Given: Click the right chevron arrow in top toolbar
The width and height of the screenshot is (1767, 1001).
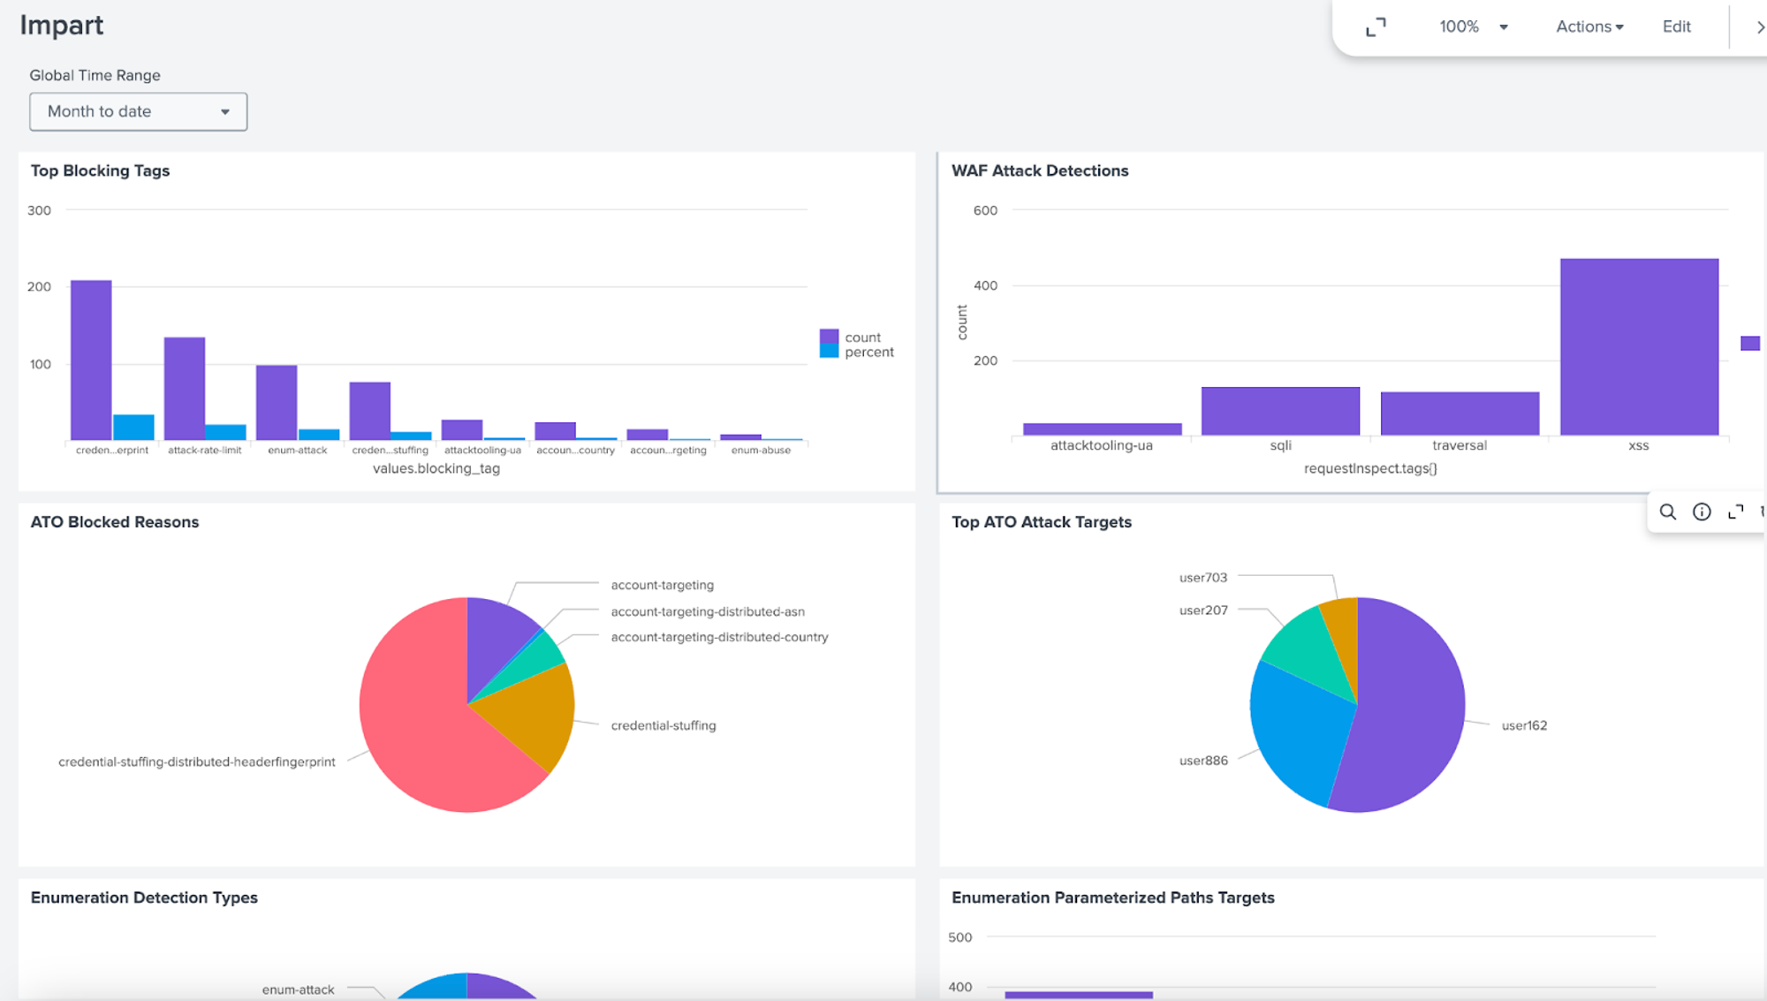Looking at the screenshot, I should tap(1759, 27).
